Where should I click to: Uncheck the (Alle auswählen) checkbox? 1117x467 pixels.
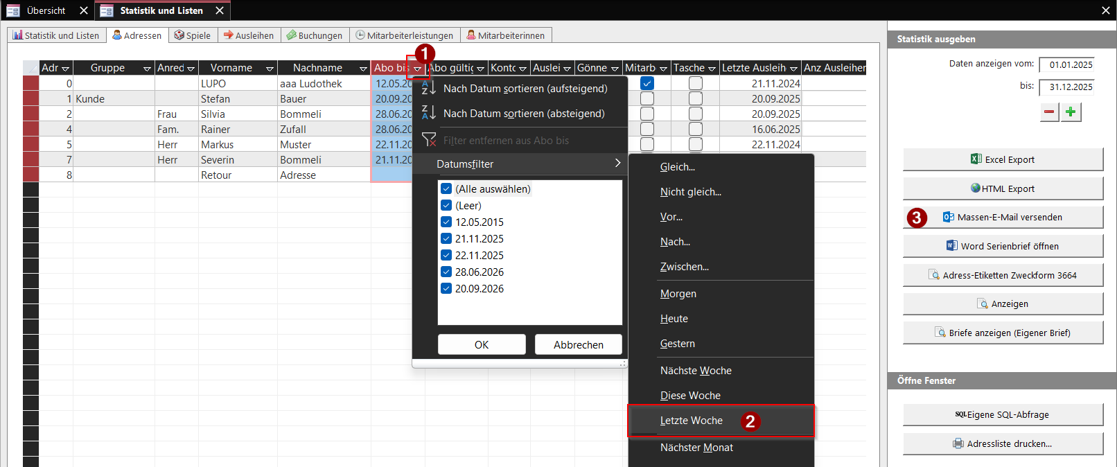click(446, 189)
